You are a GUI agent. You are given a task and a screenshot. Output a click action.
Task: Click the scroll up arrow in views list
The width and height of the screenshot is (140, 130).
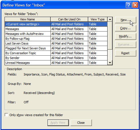[x=110, y=19]
